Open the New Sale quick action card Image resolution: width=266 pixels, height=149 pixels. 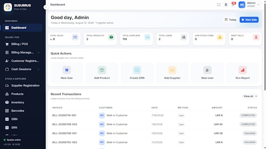pyautogui.click(x=66, y=73)
